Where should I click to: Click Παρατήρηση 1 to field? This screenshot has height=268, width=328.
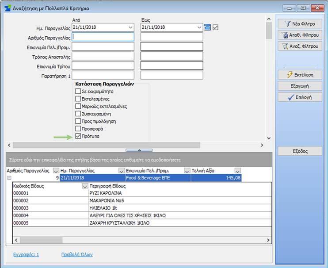[x=172, y=75]
